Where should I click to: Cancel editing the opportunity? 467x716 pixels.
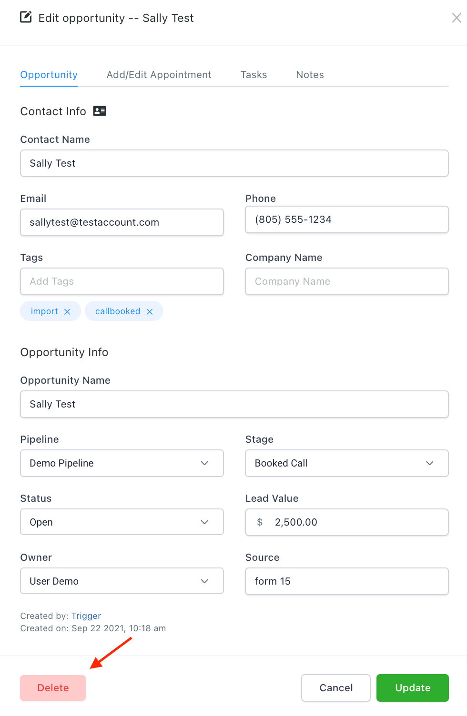(x=336, y=688)
